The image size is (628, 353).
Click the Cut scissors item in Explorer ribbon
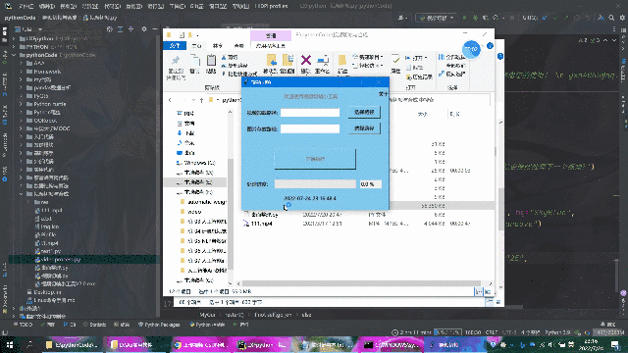click(x=230, y=57)
